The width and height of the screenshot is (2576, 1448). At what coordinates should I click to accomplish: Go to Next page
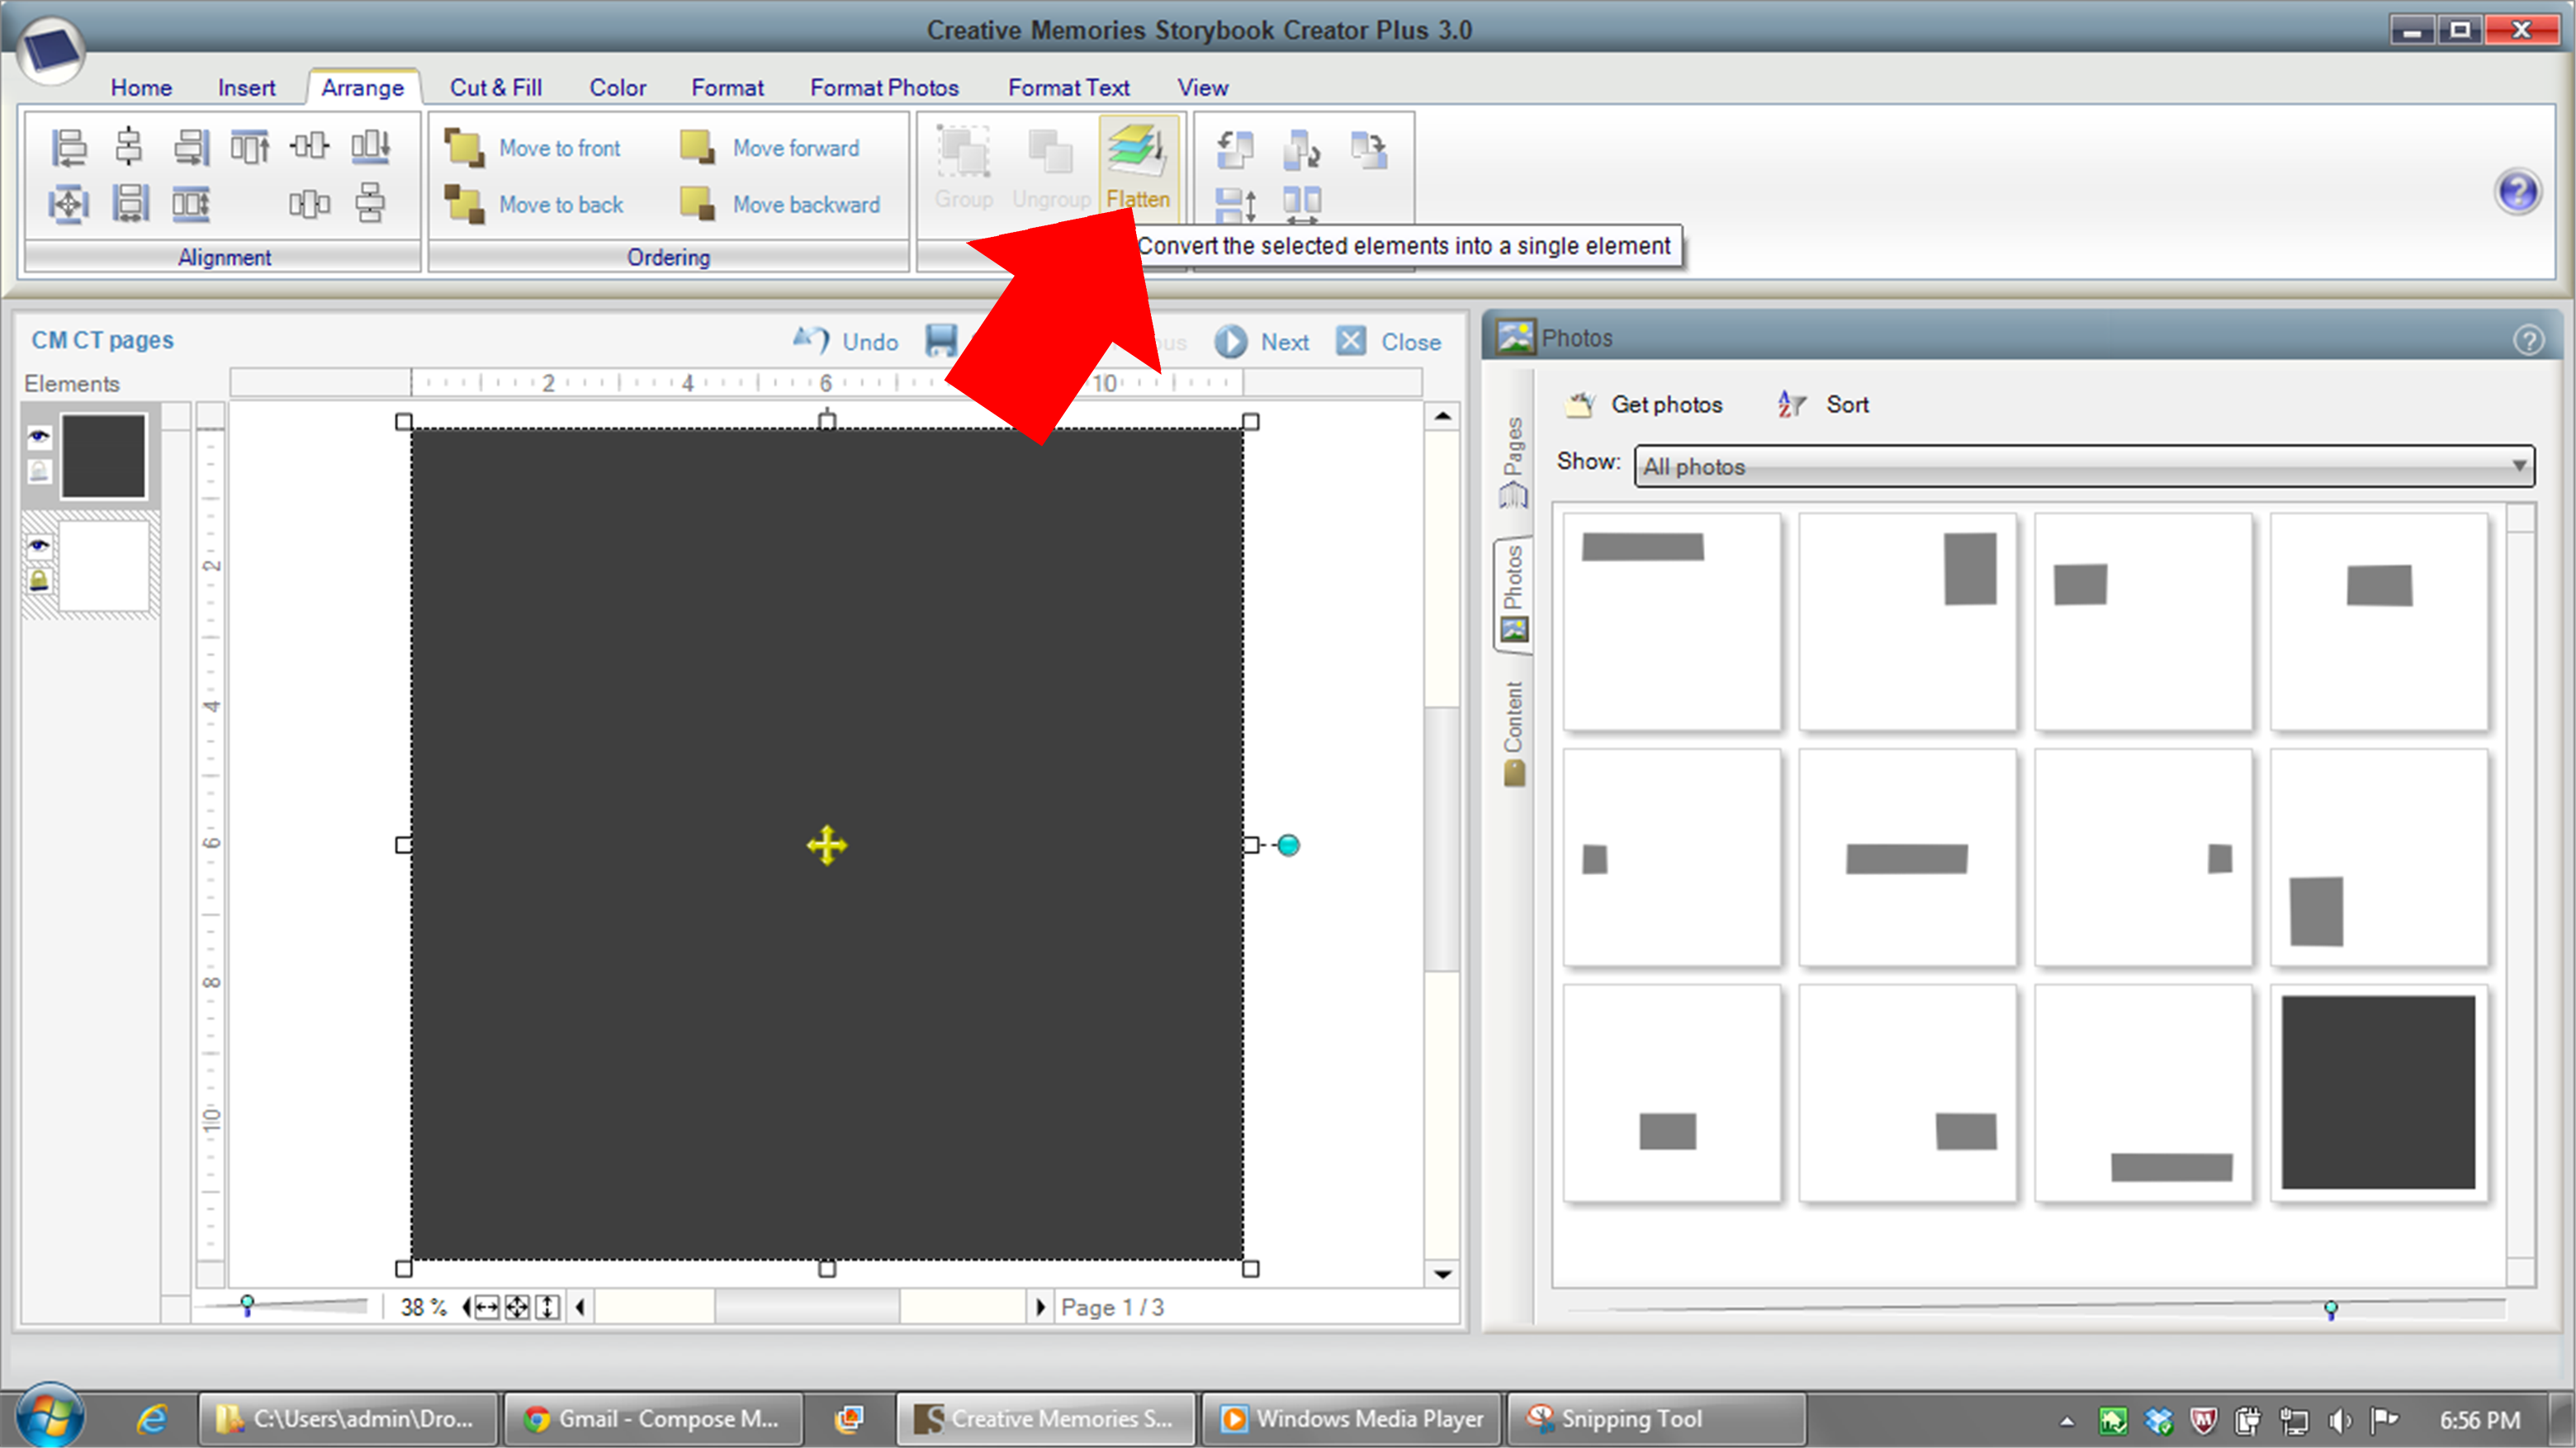pyautogui.click(x=1261, y=342)
